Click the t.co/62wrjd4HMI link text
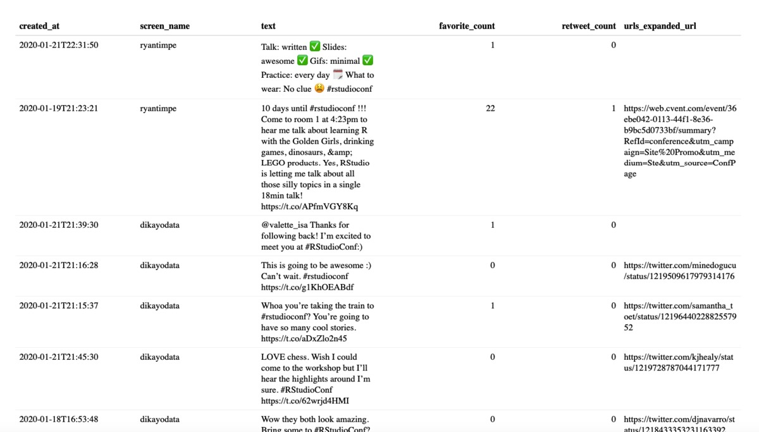Image resolution: width=759 pixels, height=432 pixels. 305,400
